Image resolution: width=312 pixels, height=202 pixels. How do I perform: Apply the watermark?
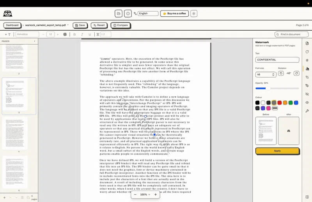277,151
